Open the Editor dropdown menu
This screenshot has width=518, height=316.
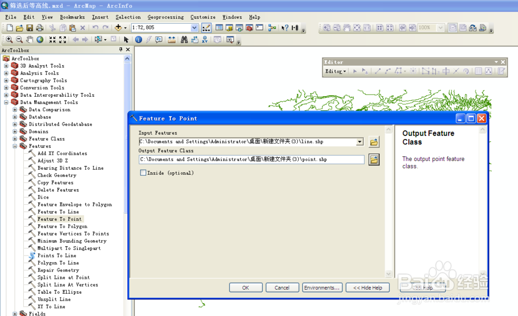(x=335, y=71)
